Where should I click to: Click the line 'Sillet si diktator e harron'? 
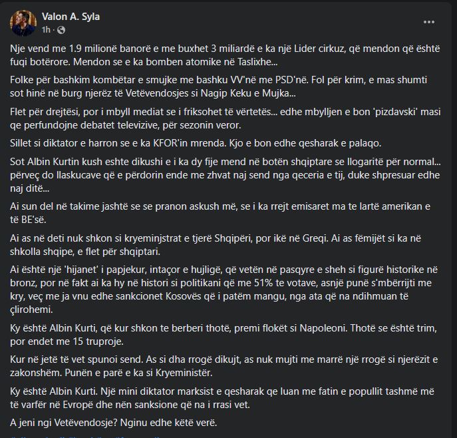(196, 143)
